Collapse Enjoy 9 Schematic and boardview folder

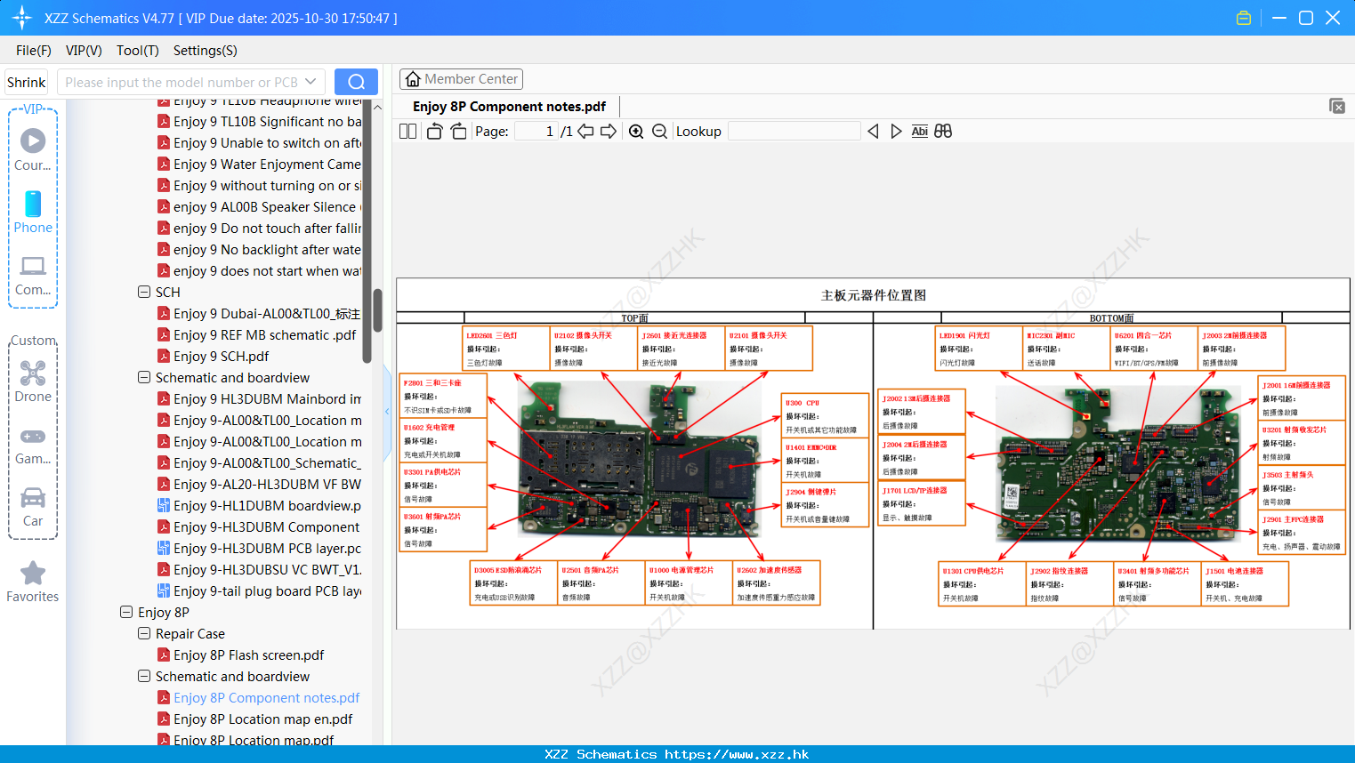[x=144, y=377]
